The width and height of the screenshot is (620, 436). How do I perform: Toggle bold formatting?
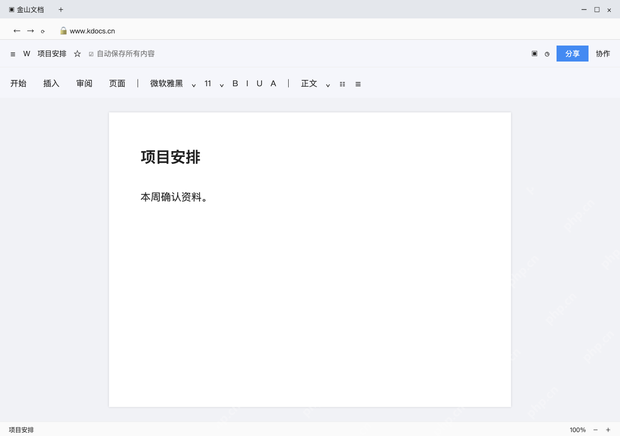click(x=235, y=83)
